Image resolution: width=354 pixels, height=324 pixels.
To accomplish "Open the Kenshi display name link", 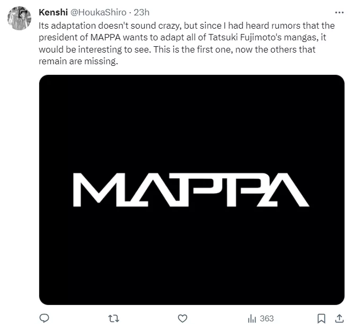I will pyautogui.click(x=53, y=12).
